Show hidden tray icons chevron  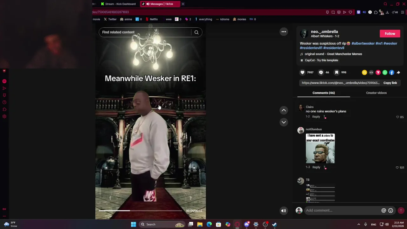click(x=359, y=225)
